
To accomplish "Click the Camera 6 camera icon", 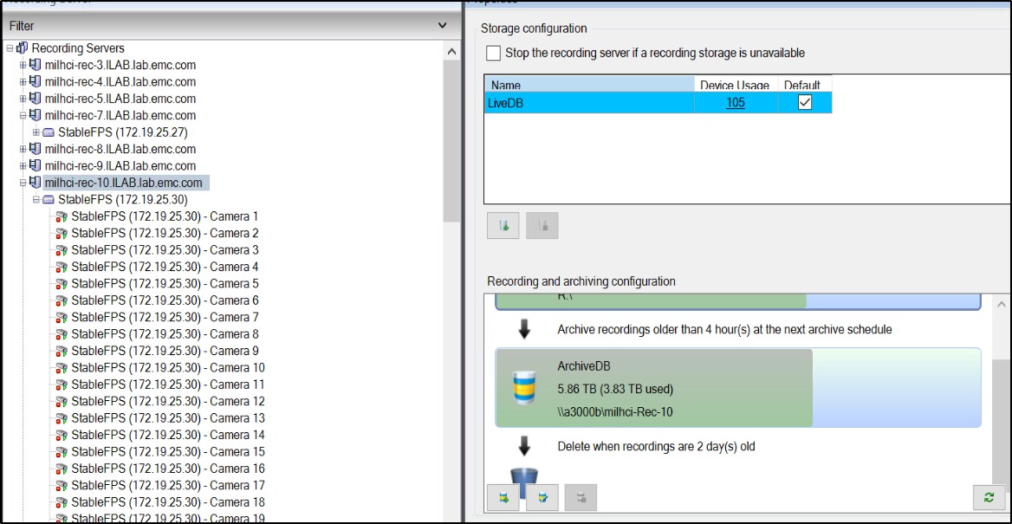I will pos(62,300).
